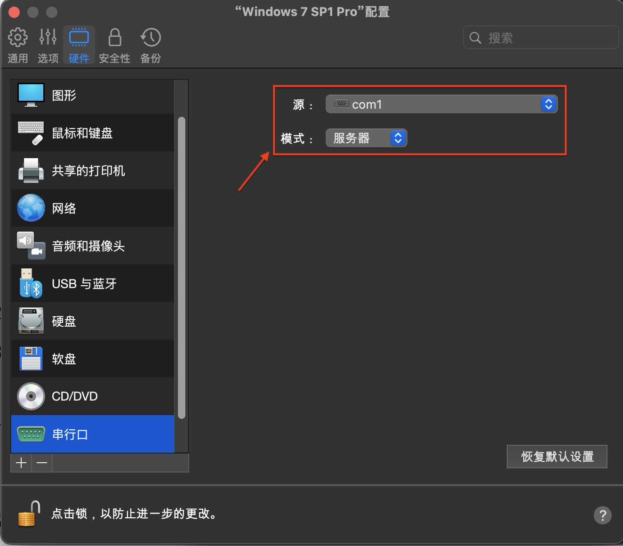Open the 选项 options sliders icon
This screenshot has width=623, height=546.
click(48, 37)
